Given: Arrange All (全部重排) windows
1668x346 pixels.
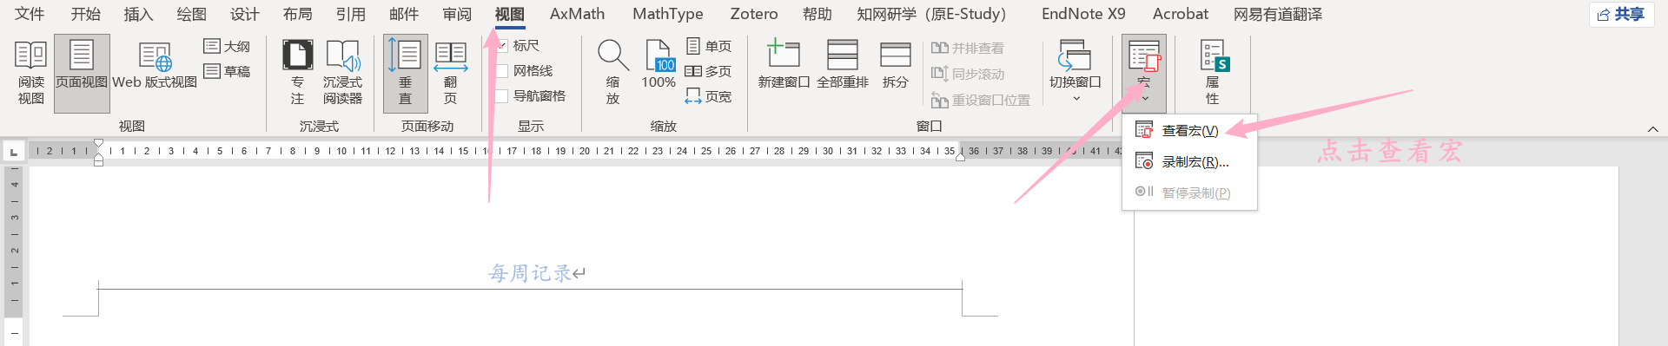Looking at the screenshot, I should coord(842,64).
